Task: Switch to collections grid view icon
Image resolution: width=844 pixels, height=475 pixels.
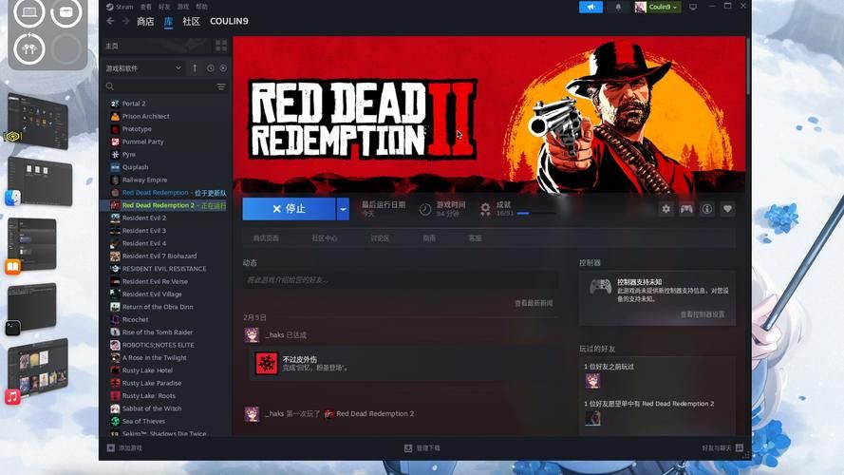Action: point(220,46)
